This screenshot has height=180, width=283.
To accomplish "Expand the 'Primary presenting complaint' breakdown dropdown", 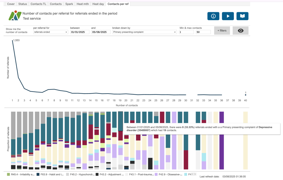I will tap(144, 32).
